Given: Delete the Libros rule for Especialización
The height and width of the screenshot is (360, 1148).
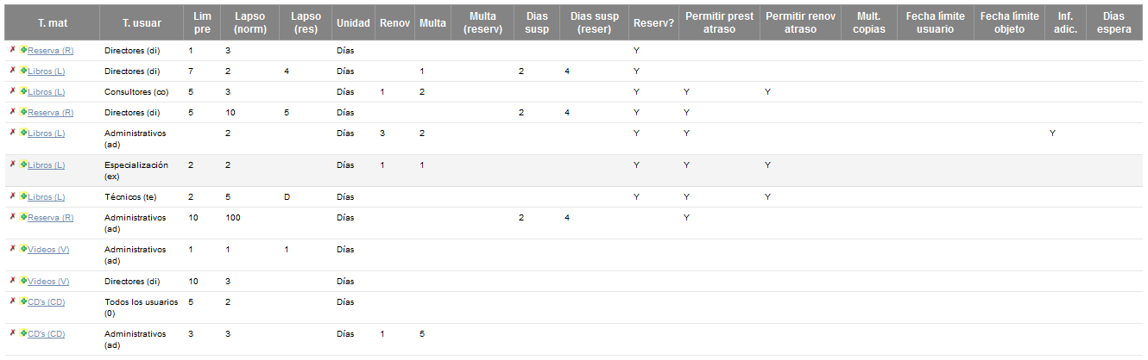Looking at the screenshot, I should [12, 164].
